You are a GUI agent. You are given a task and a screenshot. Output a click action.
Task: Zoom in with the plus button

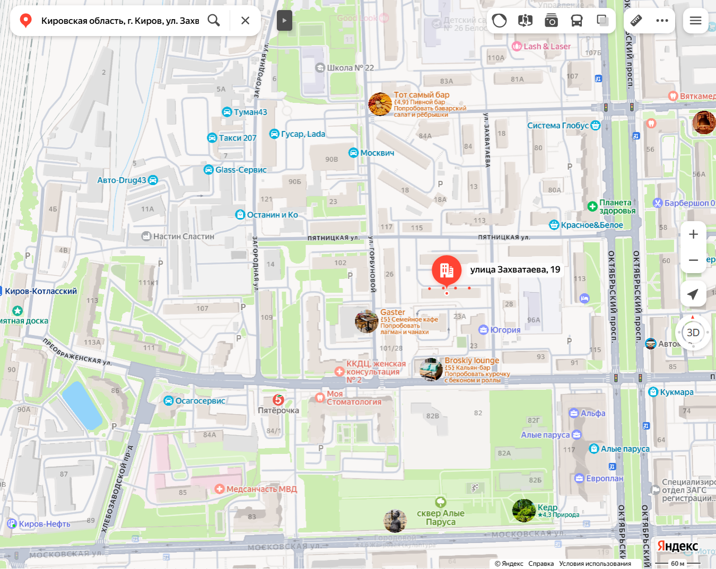pos(693,234)
